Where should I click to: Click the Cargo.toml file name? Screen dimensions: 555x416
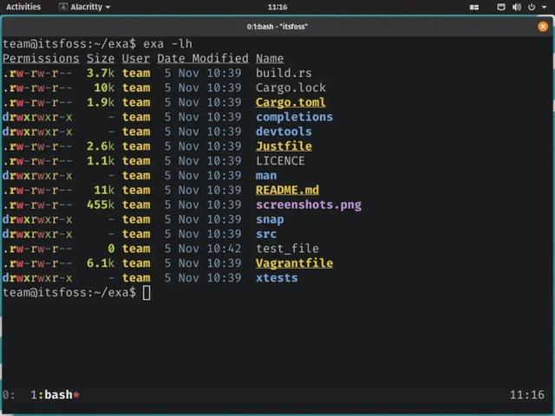point(291,102)
